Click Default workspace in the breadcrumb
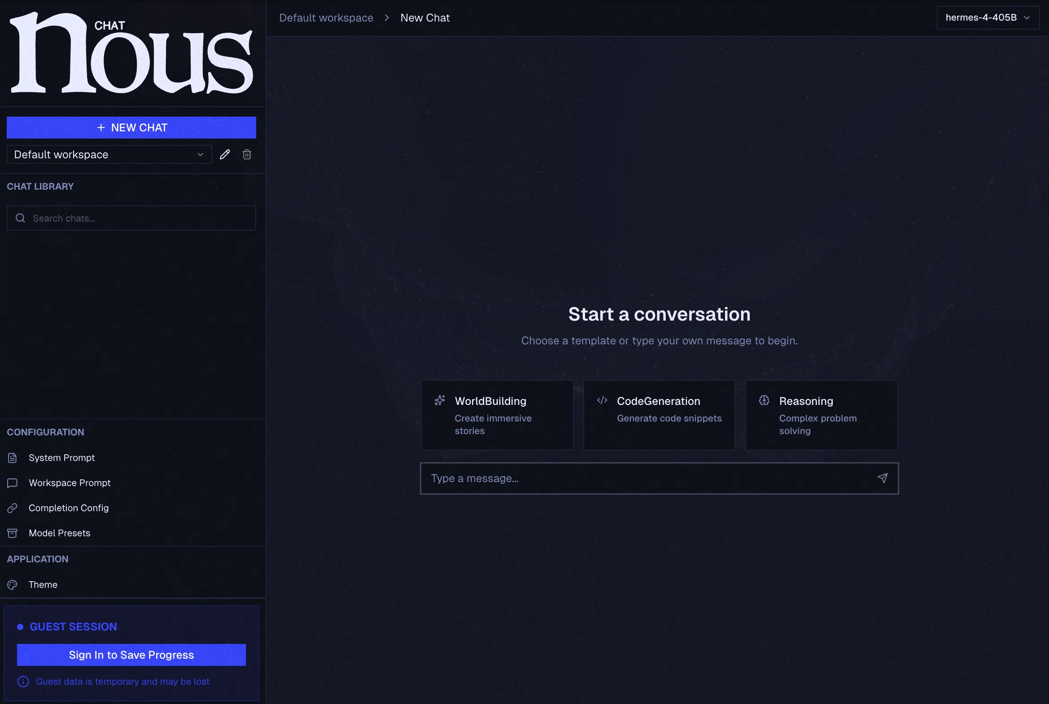The width and height of the screenshot is (1049, 704). (x=326, y=18)
